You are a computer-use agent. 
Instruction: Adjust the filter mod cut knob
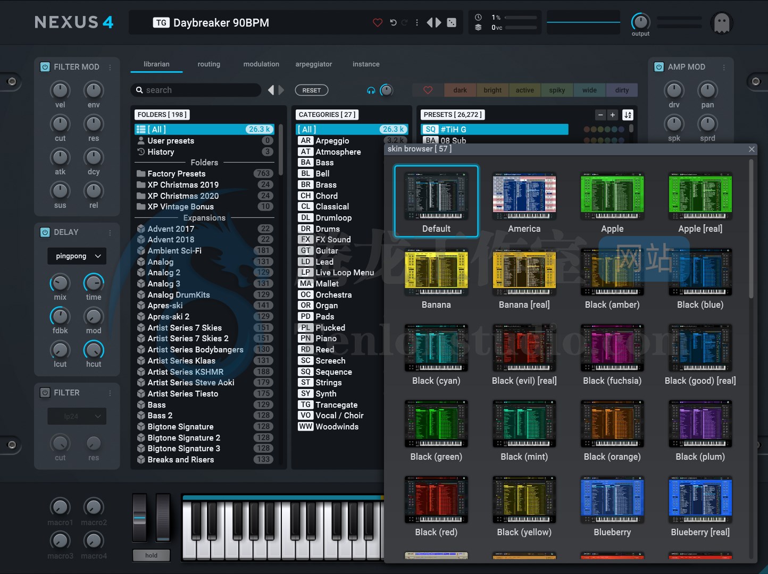[60, 124]
